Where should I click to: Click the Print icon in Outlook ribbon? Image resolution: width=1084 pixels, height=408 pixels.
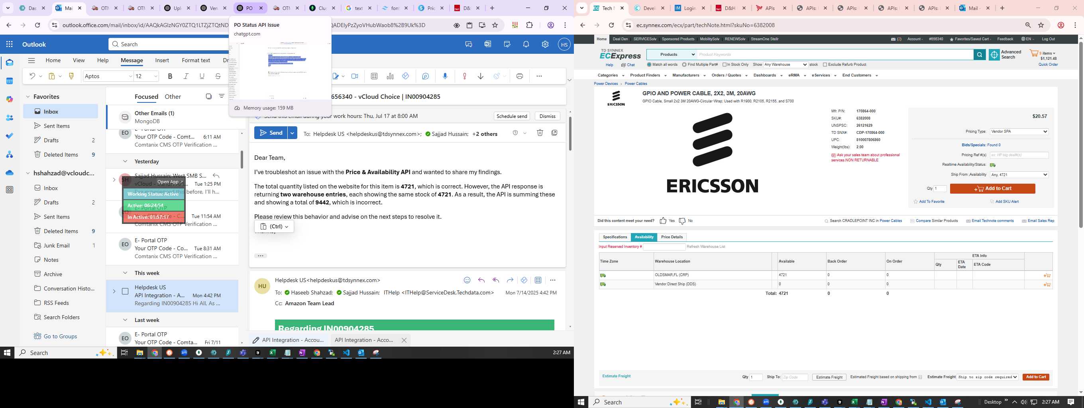(x=520, y=76)
